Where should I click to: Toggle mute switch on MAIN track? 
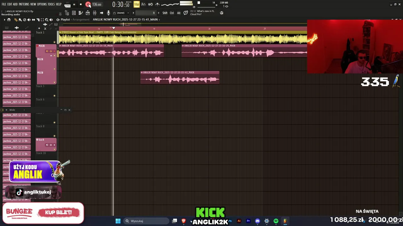(x=54, y=56)
